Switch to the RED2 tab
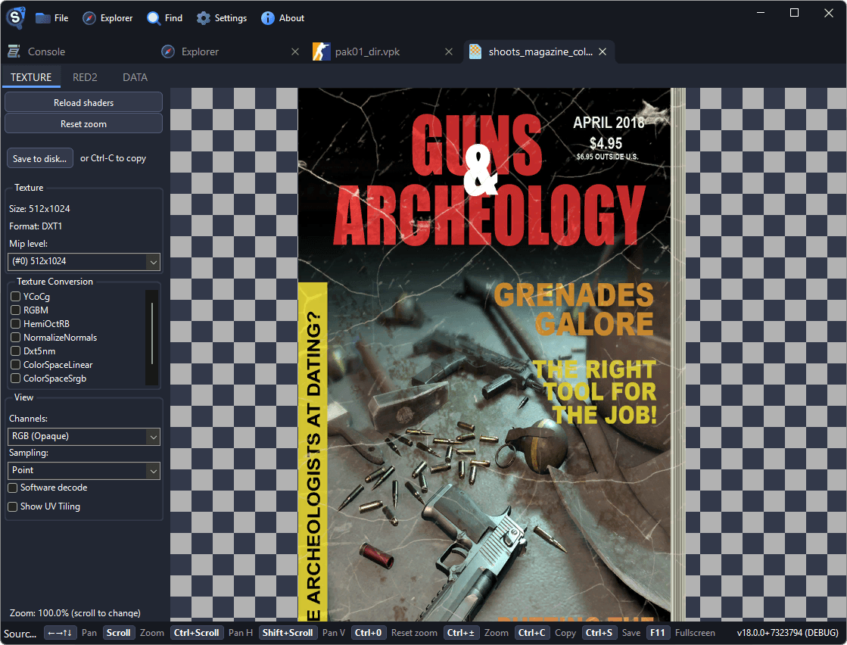 [85, 77]
